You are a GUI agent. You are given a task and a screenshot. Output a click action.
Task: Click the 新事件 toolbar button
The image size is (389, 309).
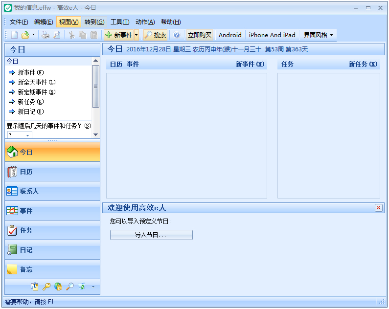coord(119,35)
